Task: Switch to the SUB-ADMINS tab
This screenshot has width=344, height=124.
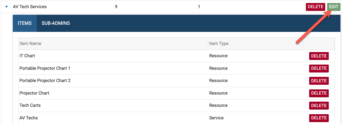Action: [56, 23]
